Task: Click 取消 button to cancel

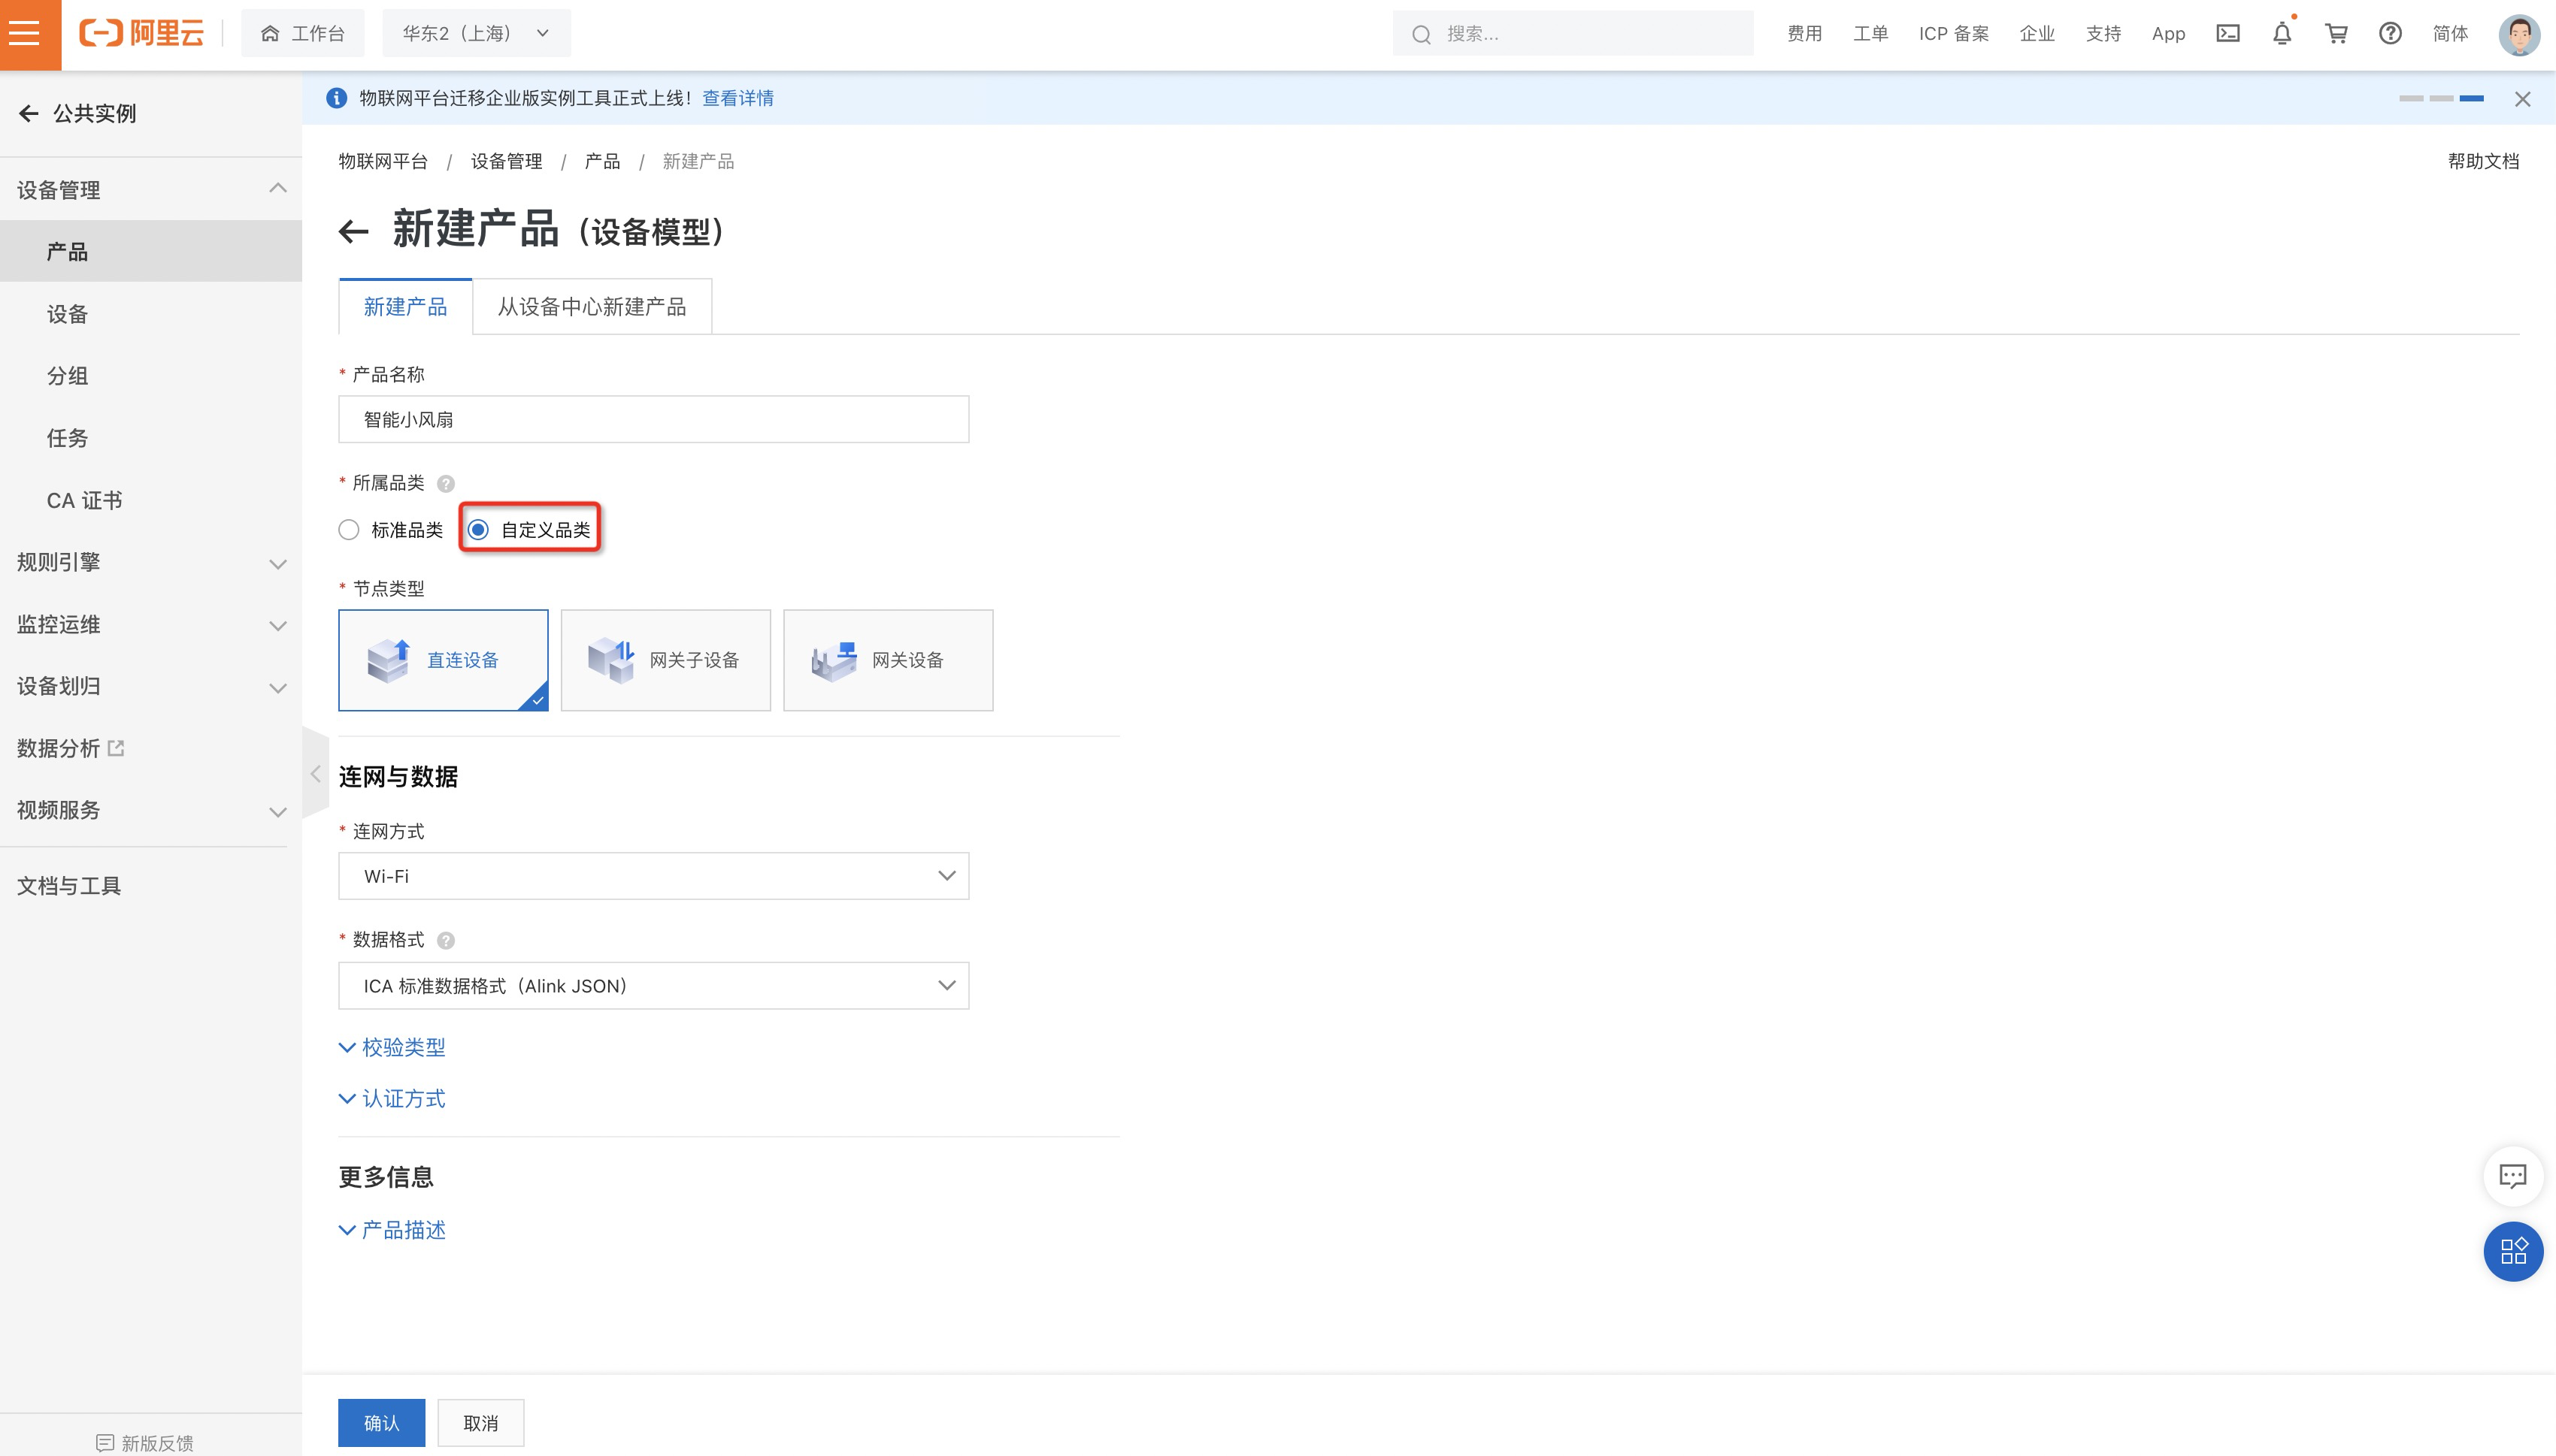Action: pos(483,1423)
